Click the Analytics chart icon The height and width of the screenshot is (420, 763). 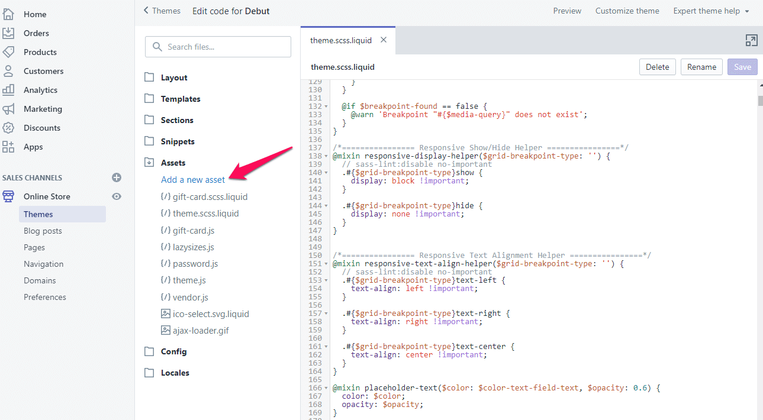[8, 89]
